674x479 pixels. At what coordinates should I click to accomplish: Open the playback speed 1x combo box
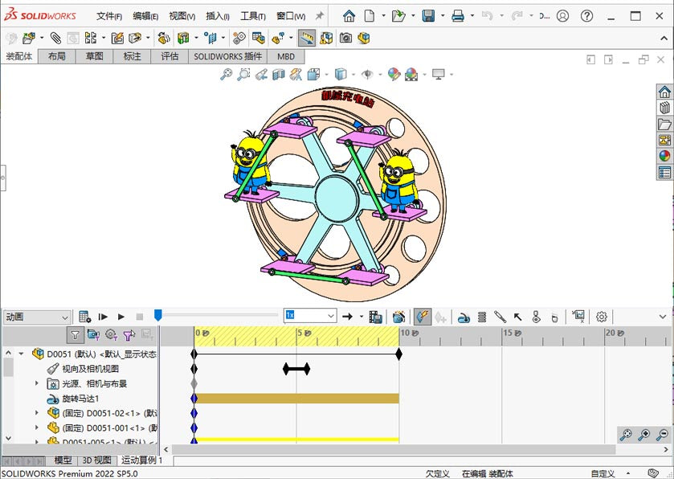(310, 315)
